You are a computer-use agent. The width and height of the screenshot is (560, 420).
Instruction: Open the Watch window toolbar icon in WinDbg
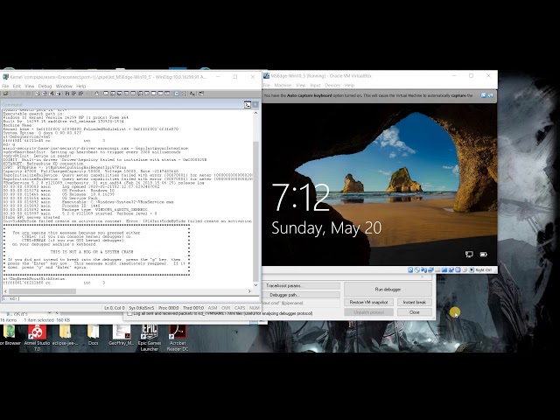point(113,94)
